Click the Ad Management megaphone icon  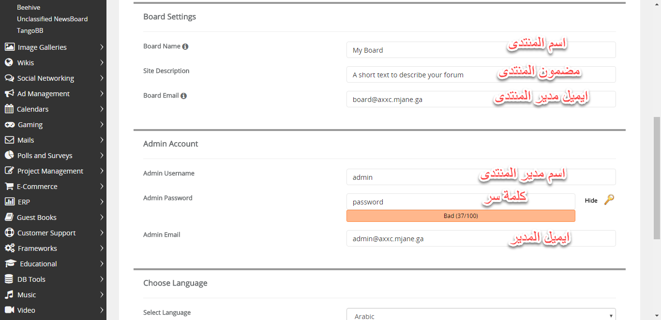coord(9,93)
